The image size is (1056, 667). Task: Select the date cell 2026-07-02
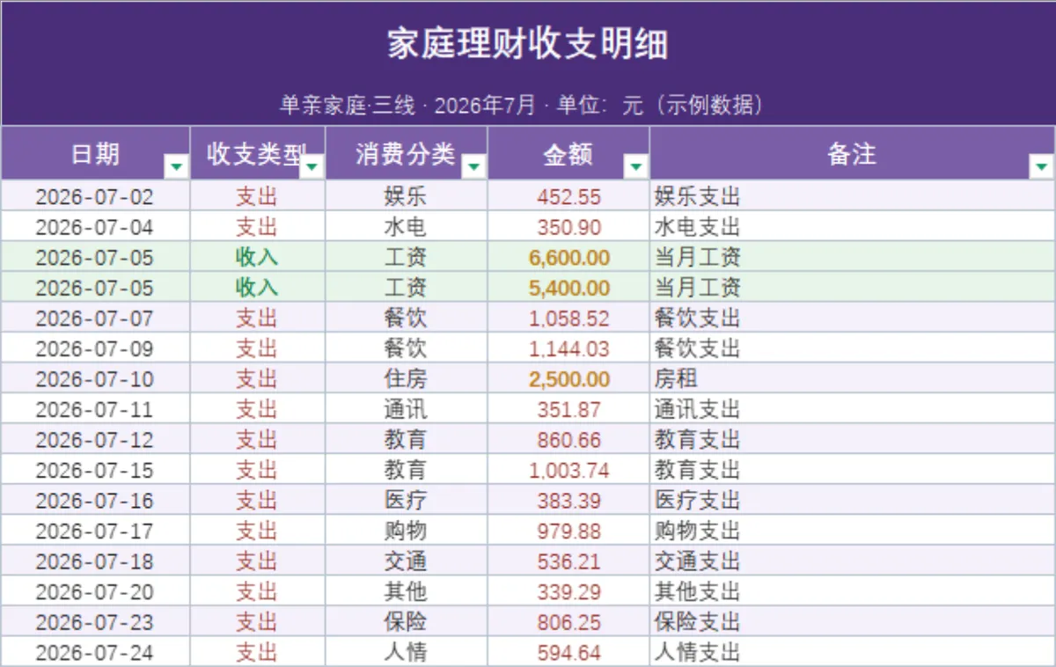point(96,196)
